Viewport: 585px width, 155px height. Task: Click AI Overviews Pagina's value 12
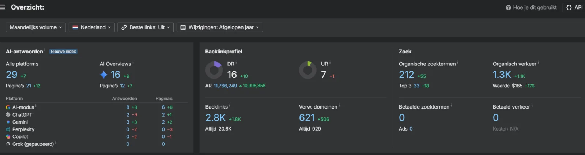click(122, 86)
